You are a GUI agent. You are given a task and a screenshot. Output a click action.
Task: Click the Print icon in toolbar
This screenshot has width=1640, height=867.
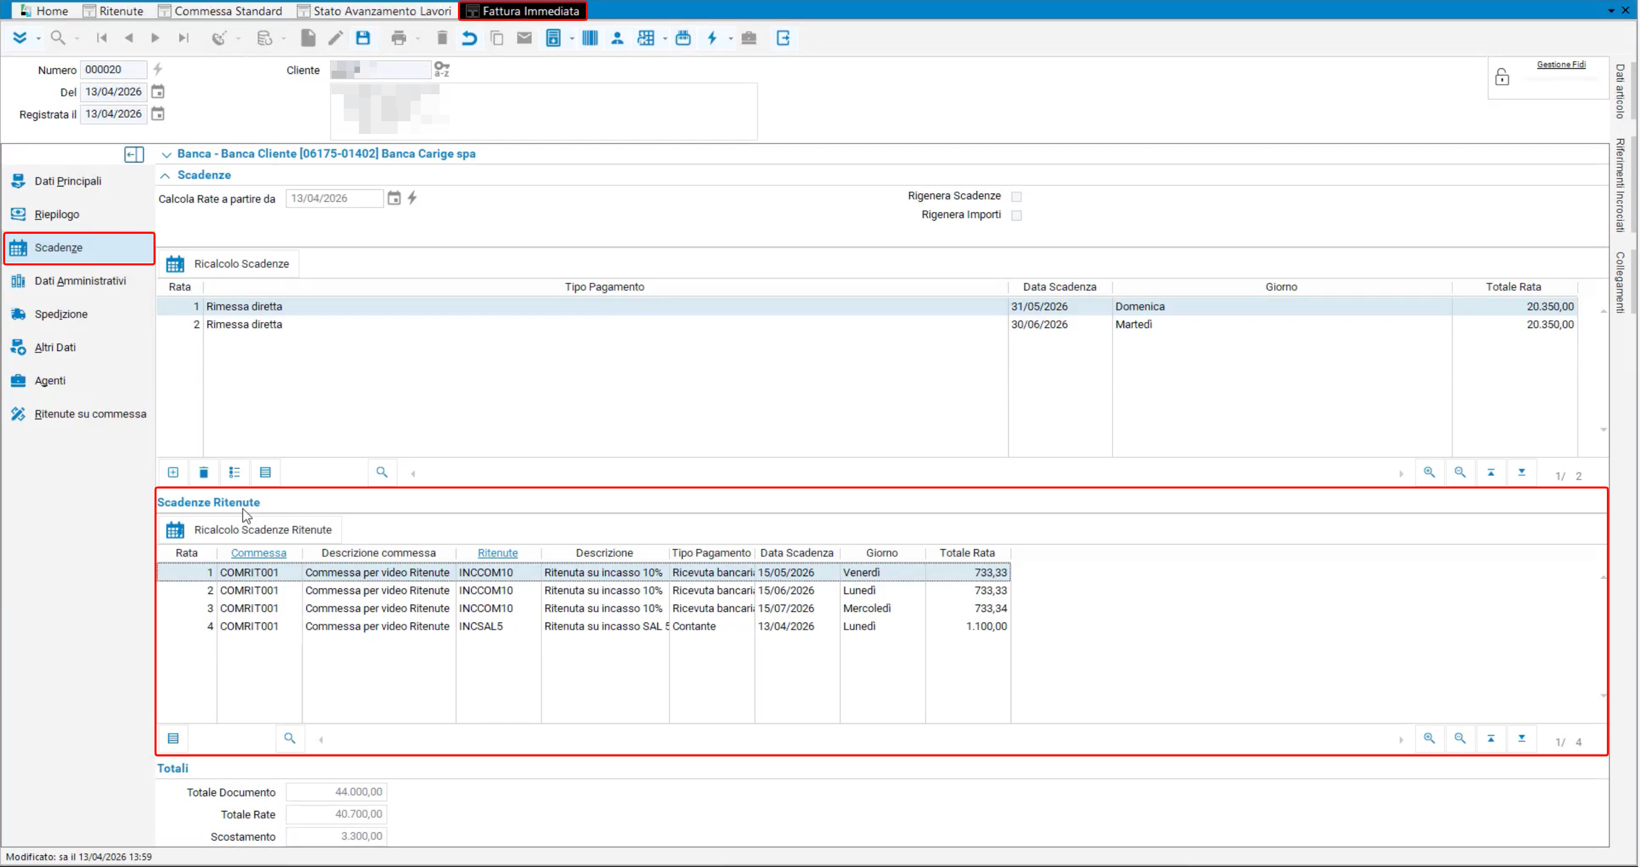pyautogui.click(x=399, y=38)
